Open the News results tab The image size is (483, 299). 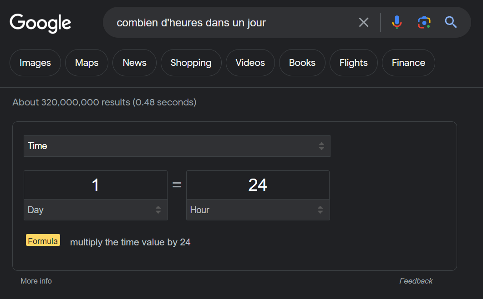(x=134, y=63)
